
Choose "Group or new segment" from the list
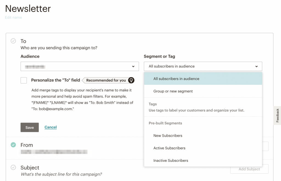pyautogui.click(x=173, y=91)
